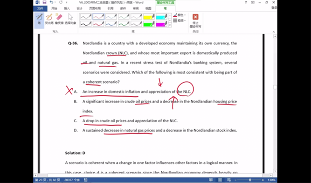Click the vertical scrollbar down arrow
The image size is (311, 183).
(x=275, y=171)
